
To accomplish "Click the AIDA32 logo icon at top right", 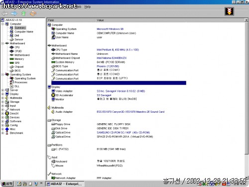I will 229,11.
